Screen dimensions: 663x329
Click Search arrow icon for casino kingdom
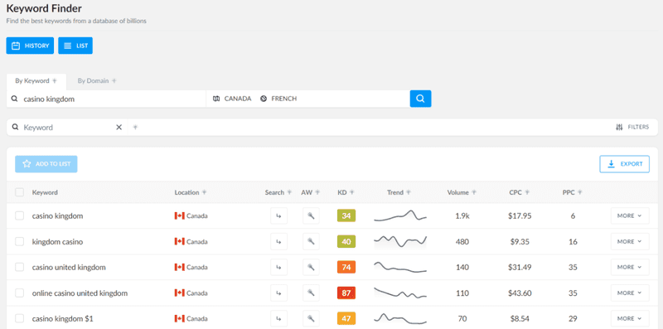[278, 215]
